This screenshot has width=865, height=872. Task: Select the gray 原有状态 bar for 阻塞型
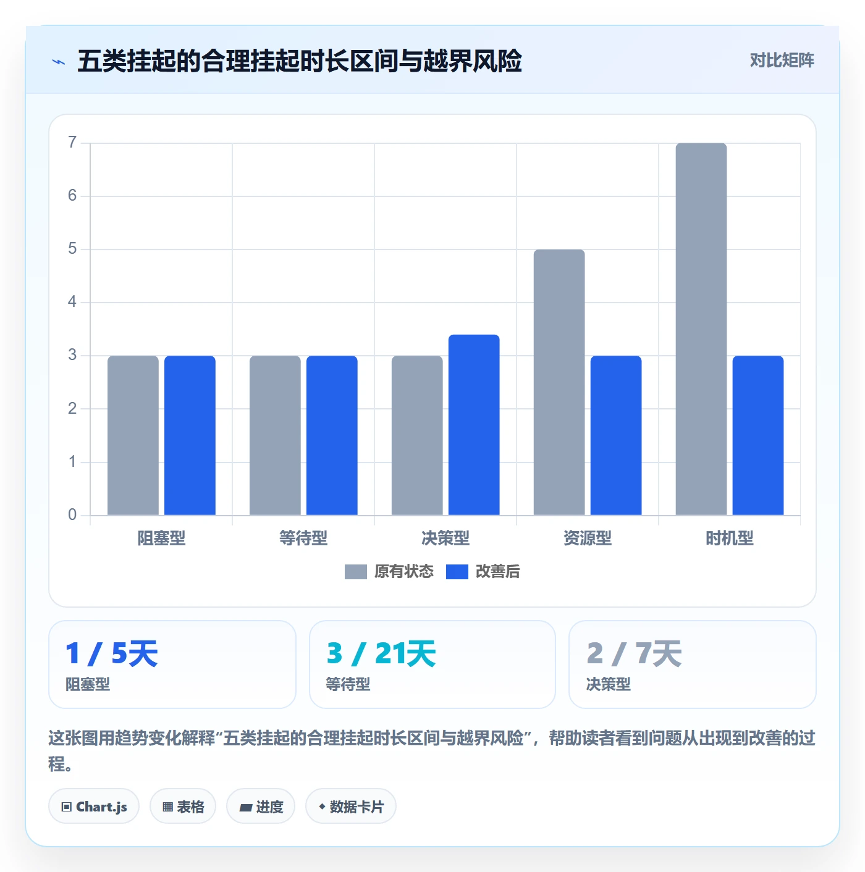click(x=133, y=435)
